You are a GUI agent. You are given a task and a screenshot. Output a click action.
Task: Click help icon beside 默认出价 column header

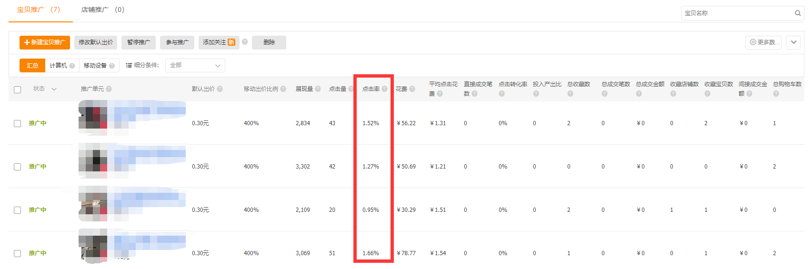(220, 89)
